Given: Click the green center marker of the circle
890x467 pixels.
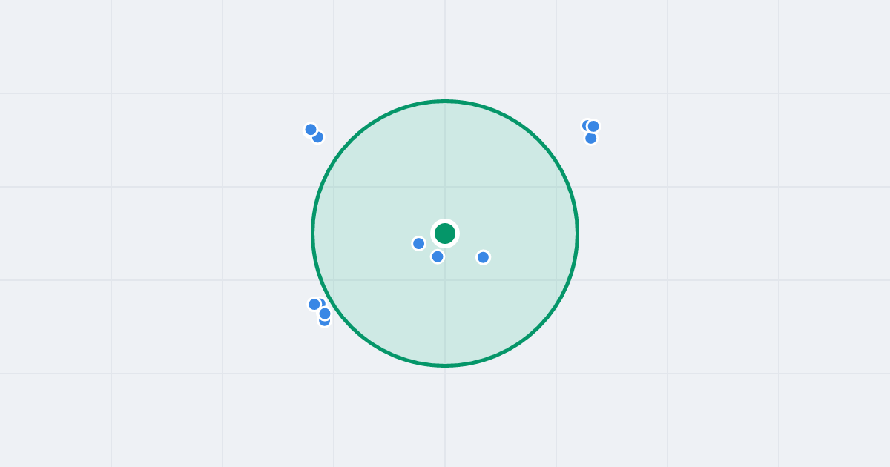Looking at the screenshot, I should point(445,233).
